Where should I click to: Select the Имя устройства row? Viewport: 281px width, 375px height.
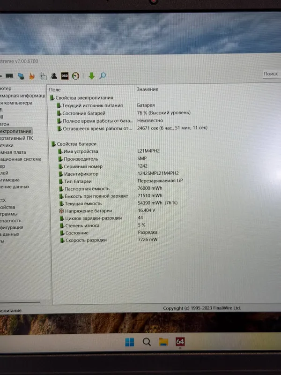[78, 151]
